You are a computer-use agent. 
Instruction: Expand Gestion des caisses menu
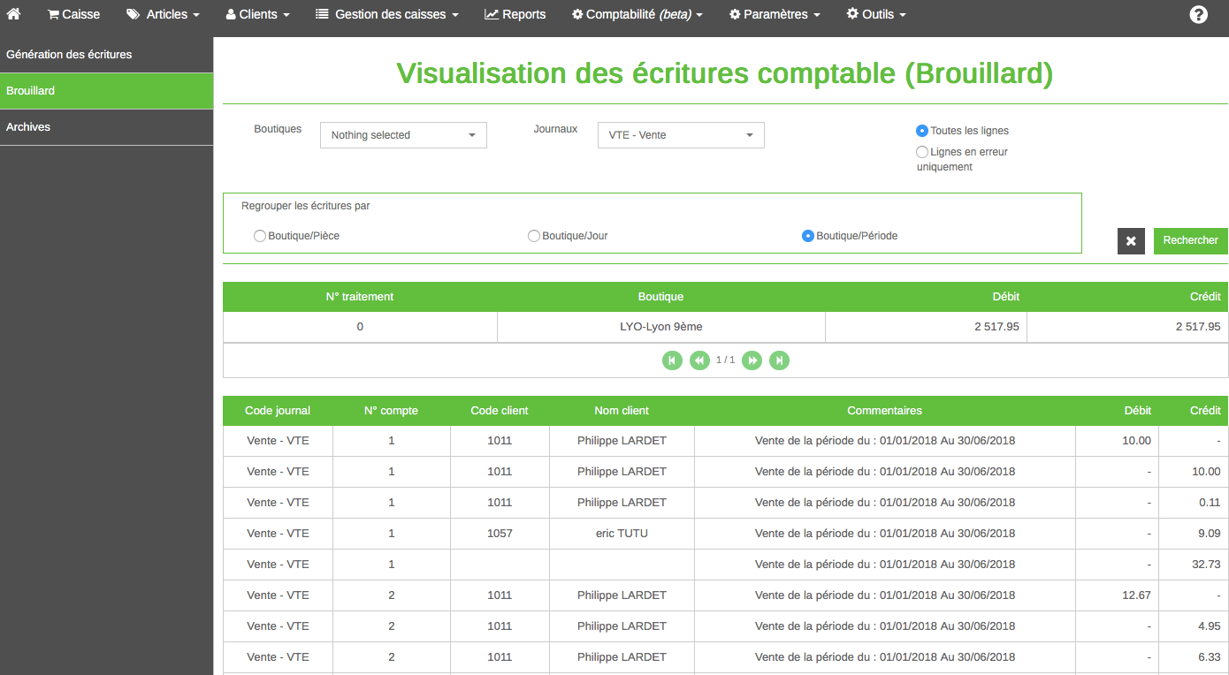[x=387, y=14]
